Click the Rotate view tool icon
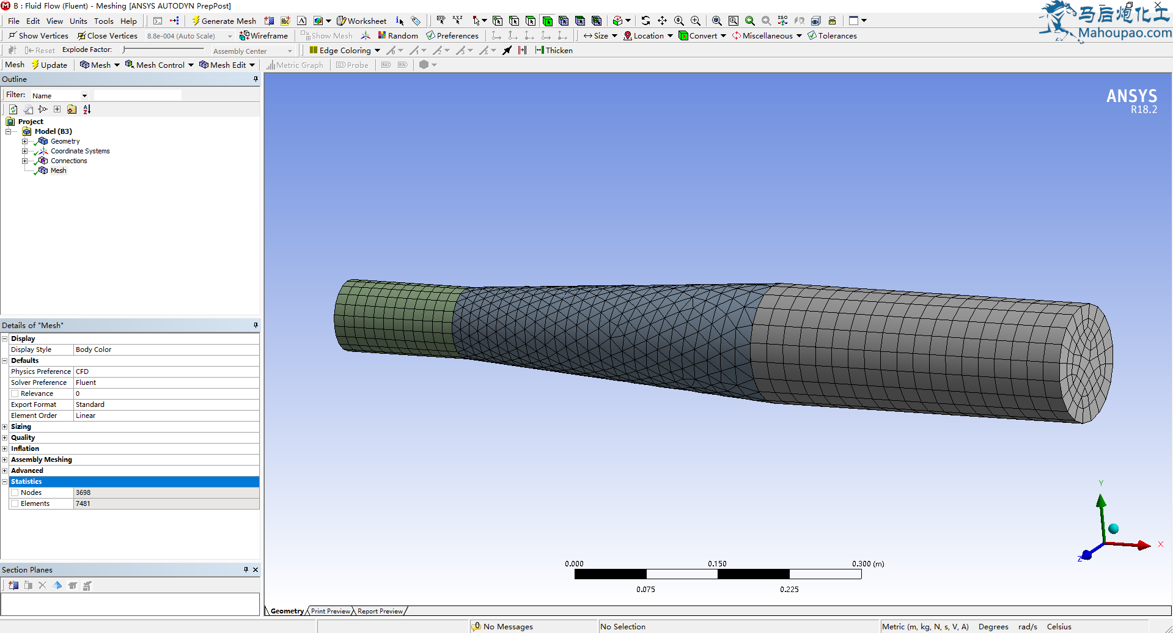 pyautogui.click(x=645, y=21)
